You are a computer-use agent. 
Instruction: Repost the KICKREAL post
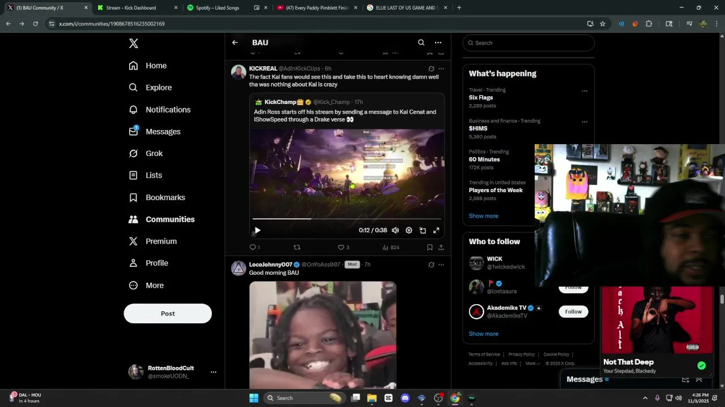[297, 247]
